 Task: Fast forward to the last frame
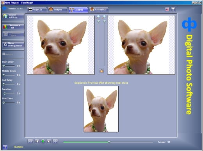[55, 141]
